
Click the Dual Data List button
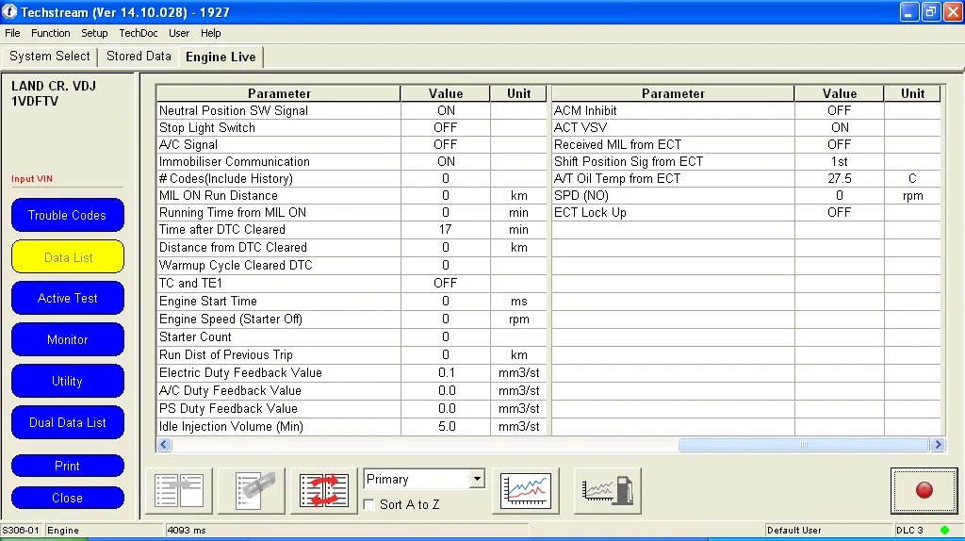(67, 422)
